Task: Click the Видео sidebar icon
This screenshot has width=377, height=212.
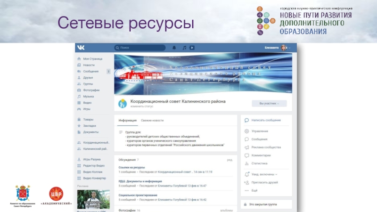Action: coord(79,103)
